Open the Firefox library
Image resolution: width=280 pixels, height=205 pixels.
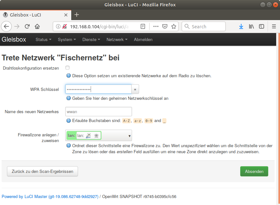(x=251, y=26)
